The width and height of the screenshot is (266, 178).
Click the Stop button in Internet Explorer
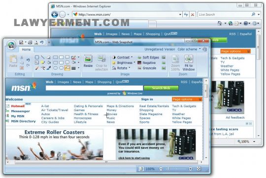(193, 15)
